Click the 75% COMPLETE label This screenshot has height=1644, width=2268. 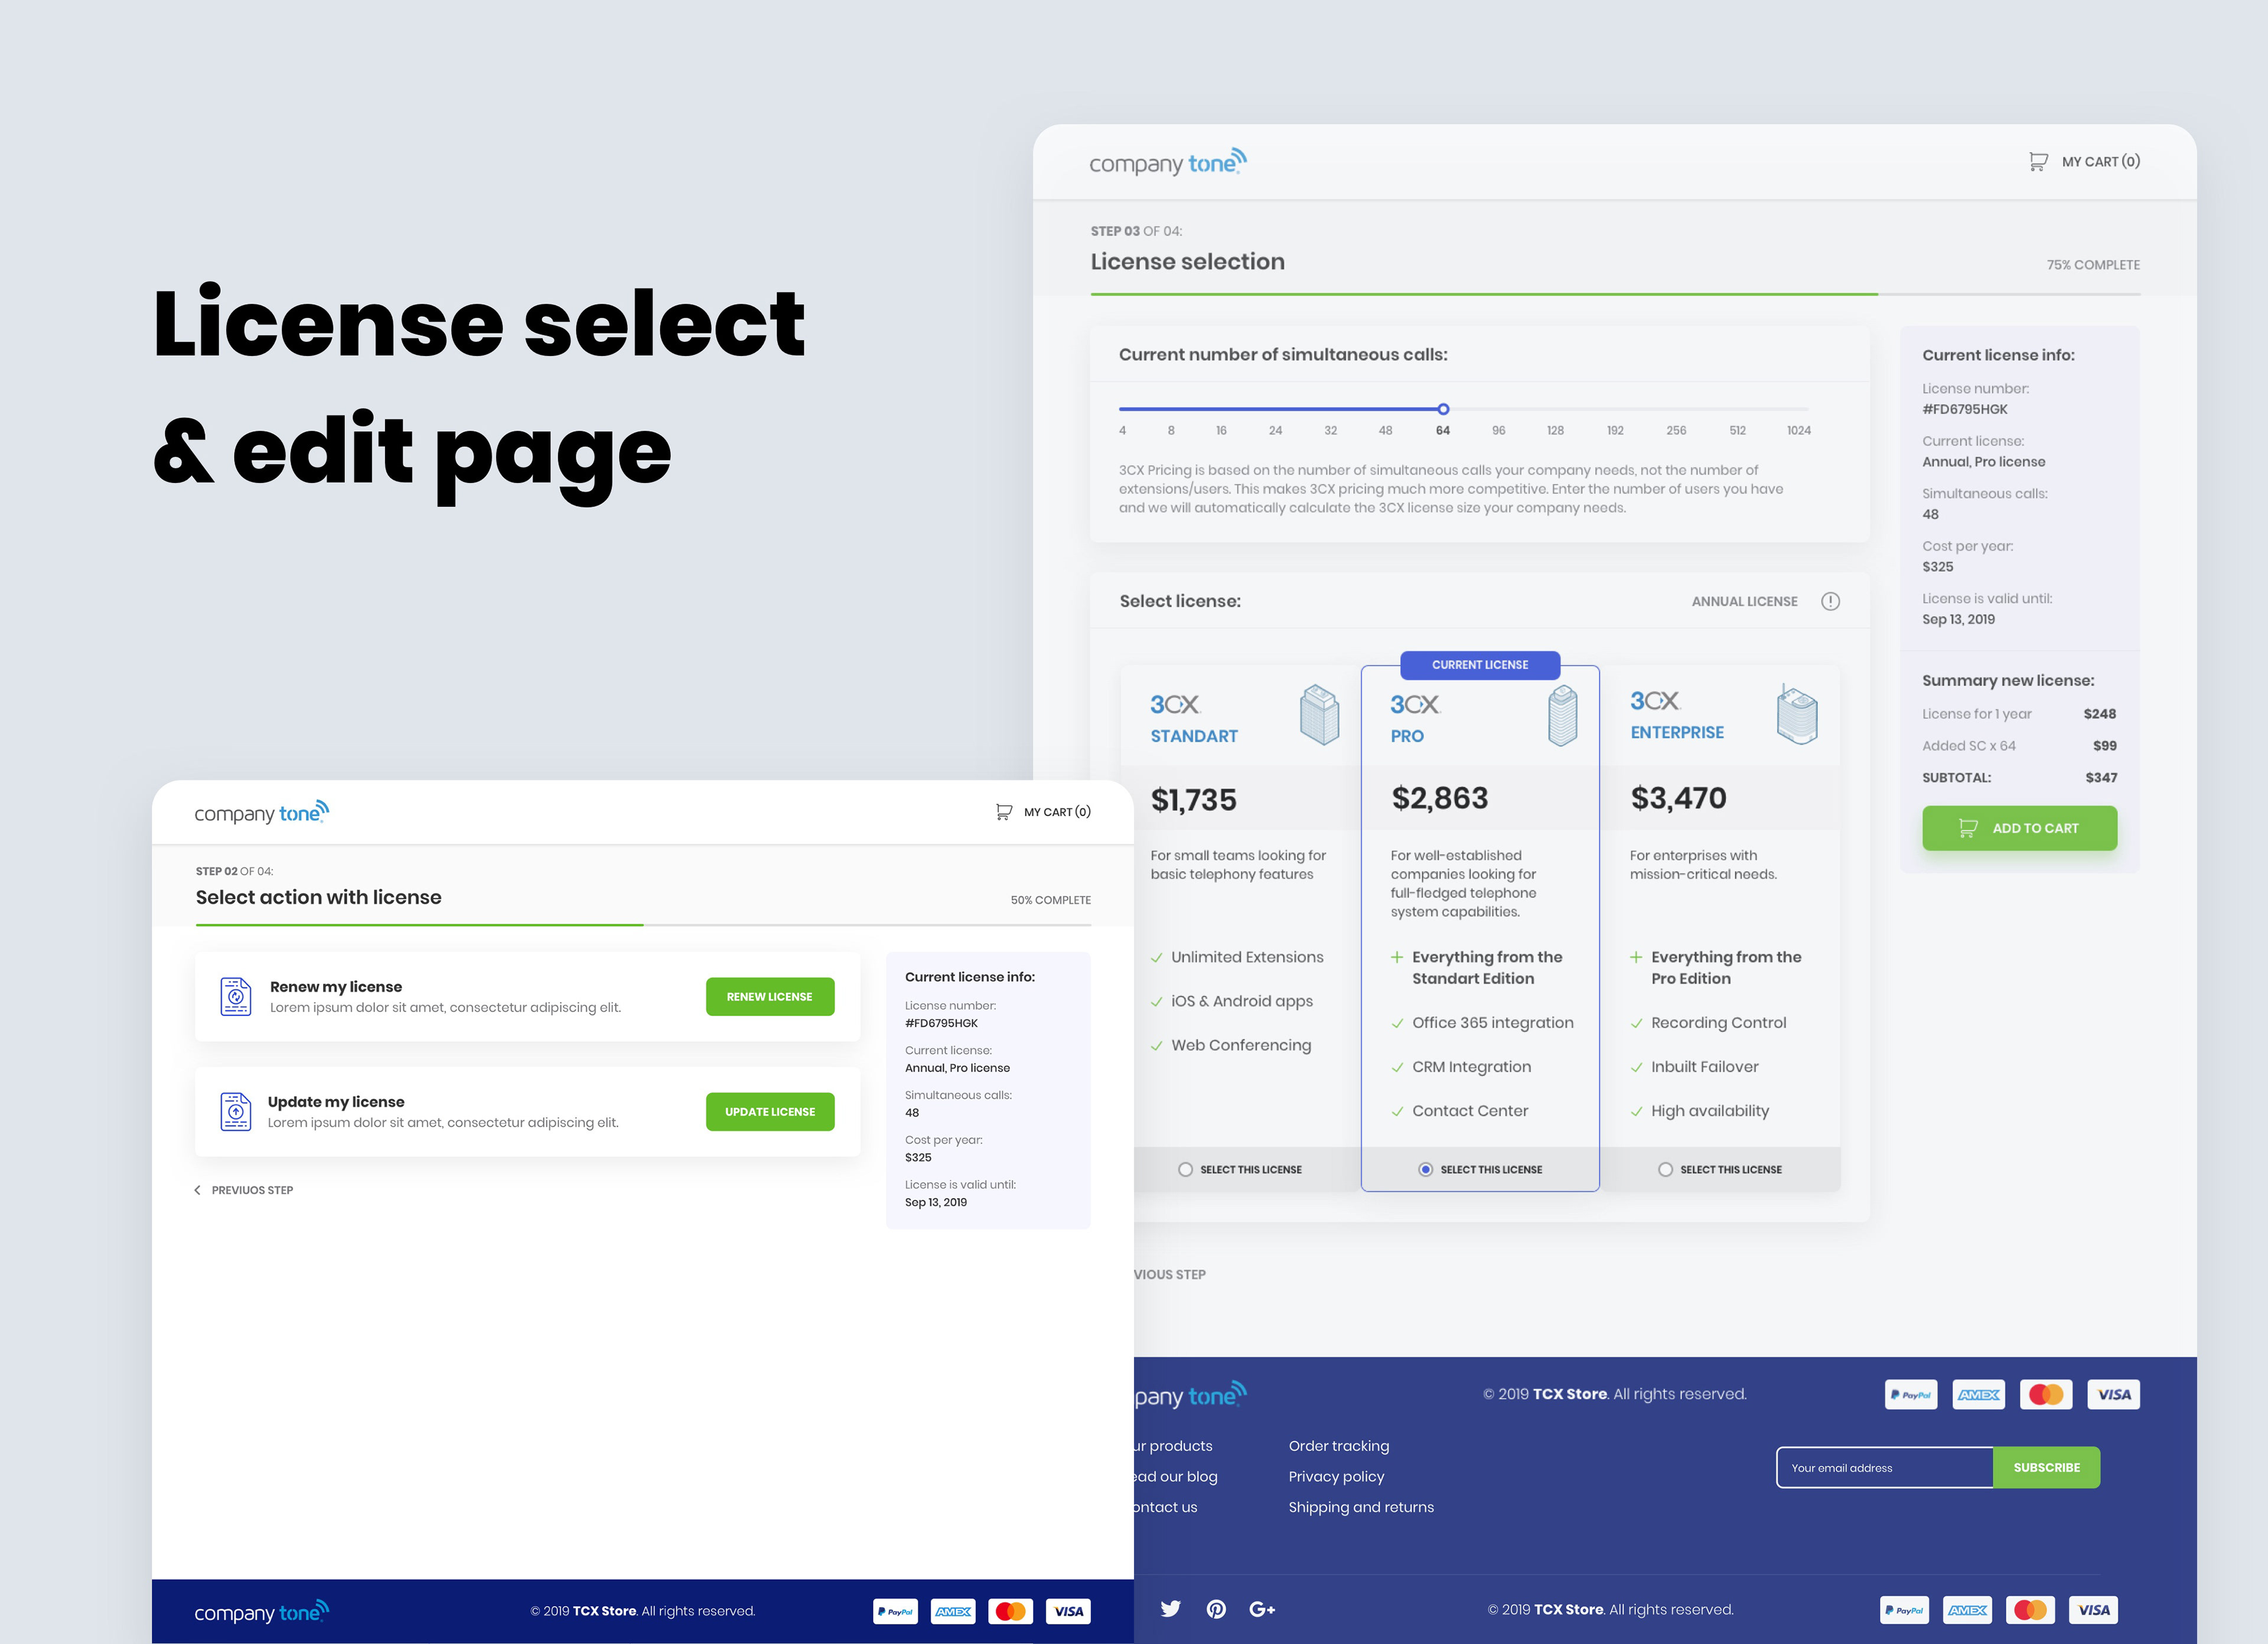(x=2093, y=265)
